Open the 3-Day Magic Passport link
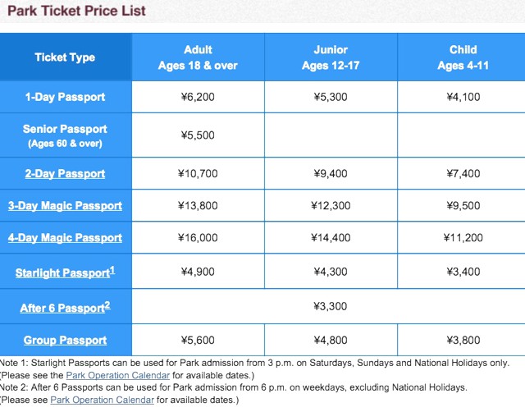The height and width of the screenshot is (412, 525). coord(65,206)
